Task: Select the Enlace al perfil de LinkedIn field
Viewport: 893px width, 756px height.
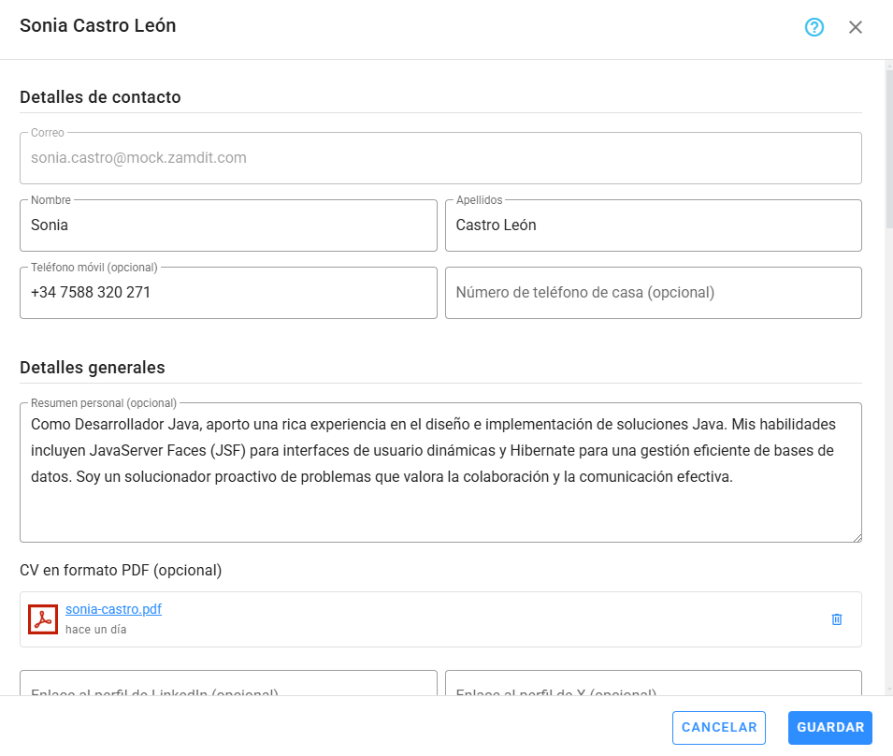Action: click(x=228, y=688)
